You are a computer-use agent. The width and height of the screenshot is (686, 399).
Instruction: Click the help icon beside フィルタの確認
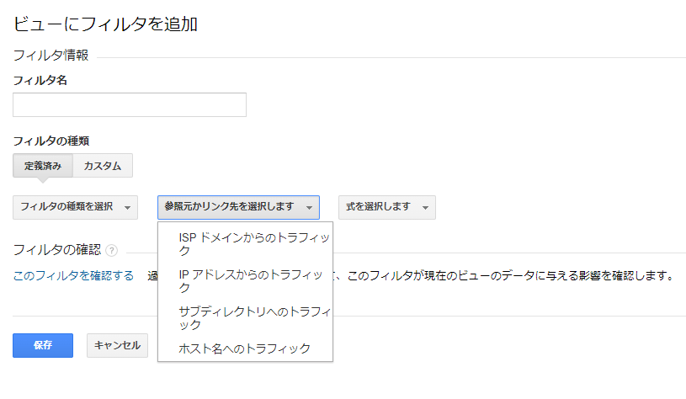(x=111, y=250)
